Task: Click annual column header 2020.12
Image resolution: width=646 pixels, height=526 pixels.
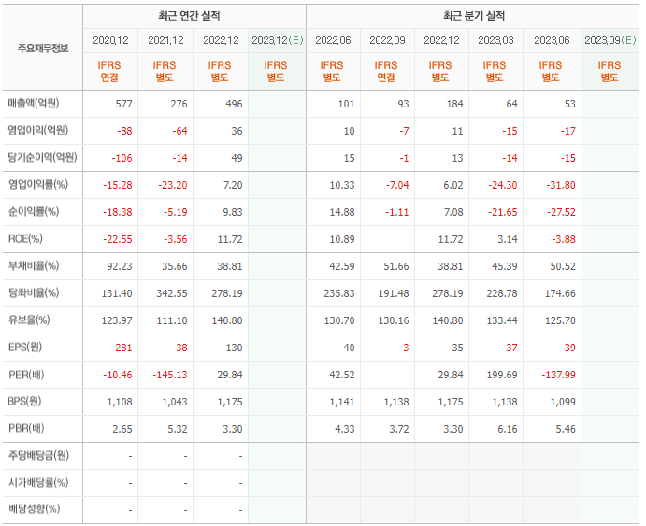Action: [x=110, y=40]
